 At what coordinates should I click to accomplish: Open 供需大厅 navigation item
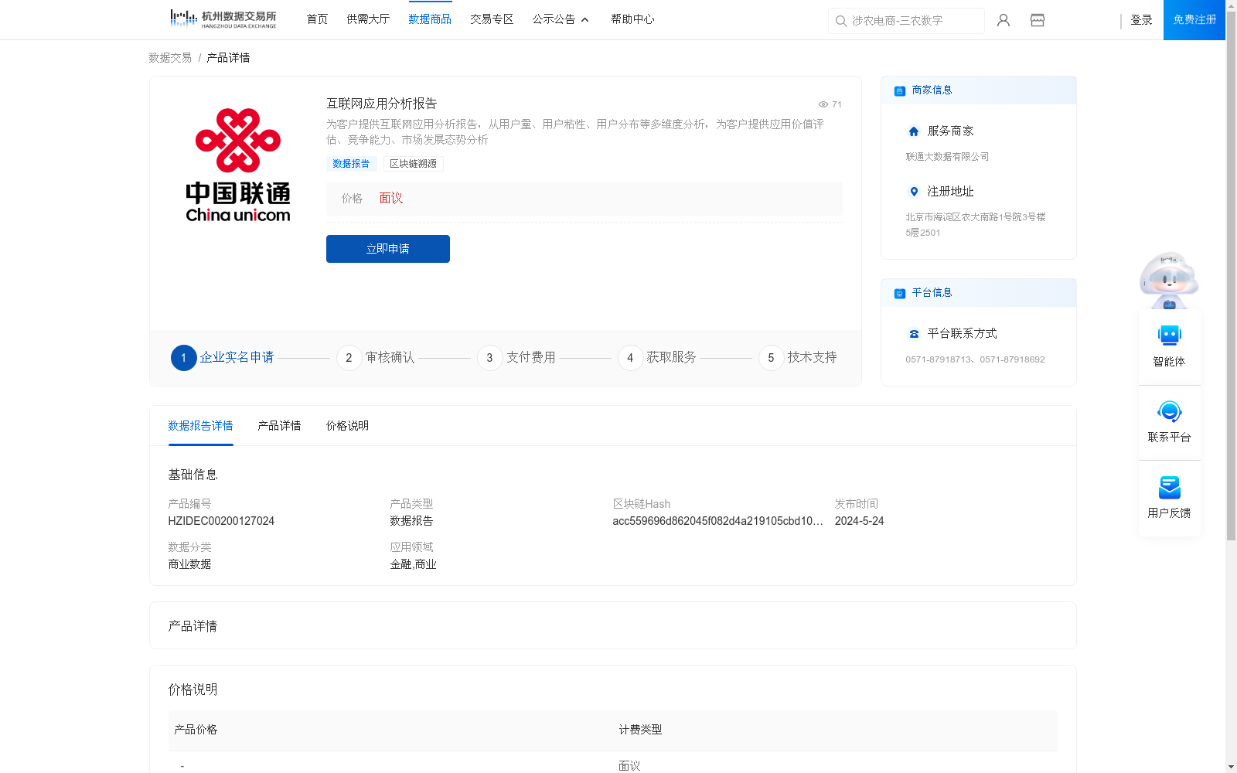tap(368, 19)
